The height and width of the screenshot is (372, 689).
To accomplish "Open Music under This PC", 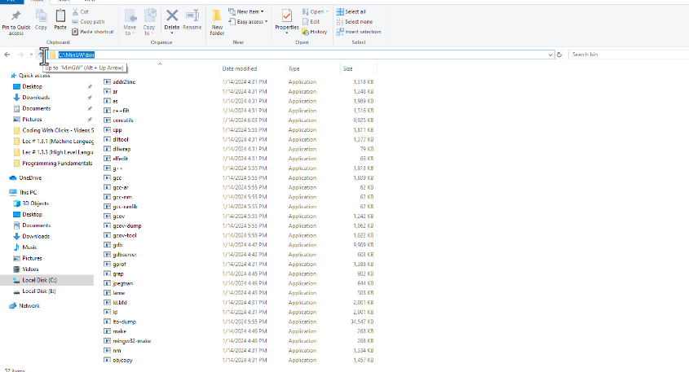I will 29,247.
